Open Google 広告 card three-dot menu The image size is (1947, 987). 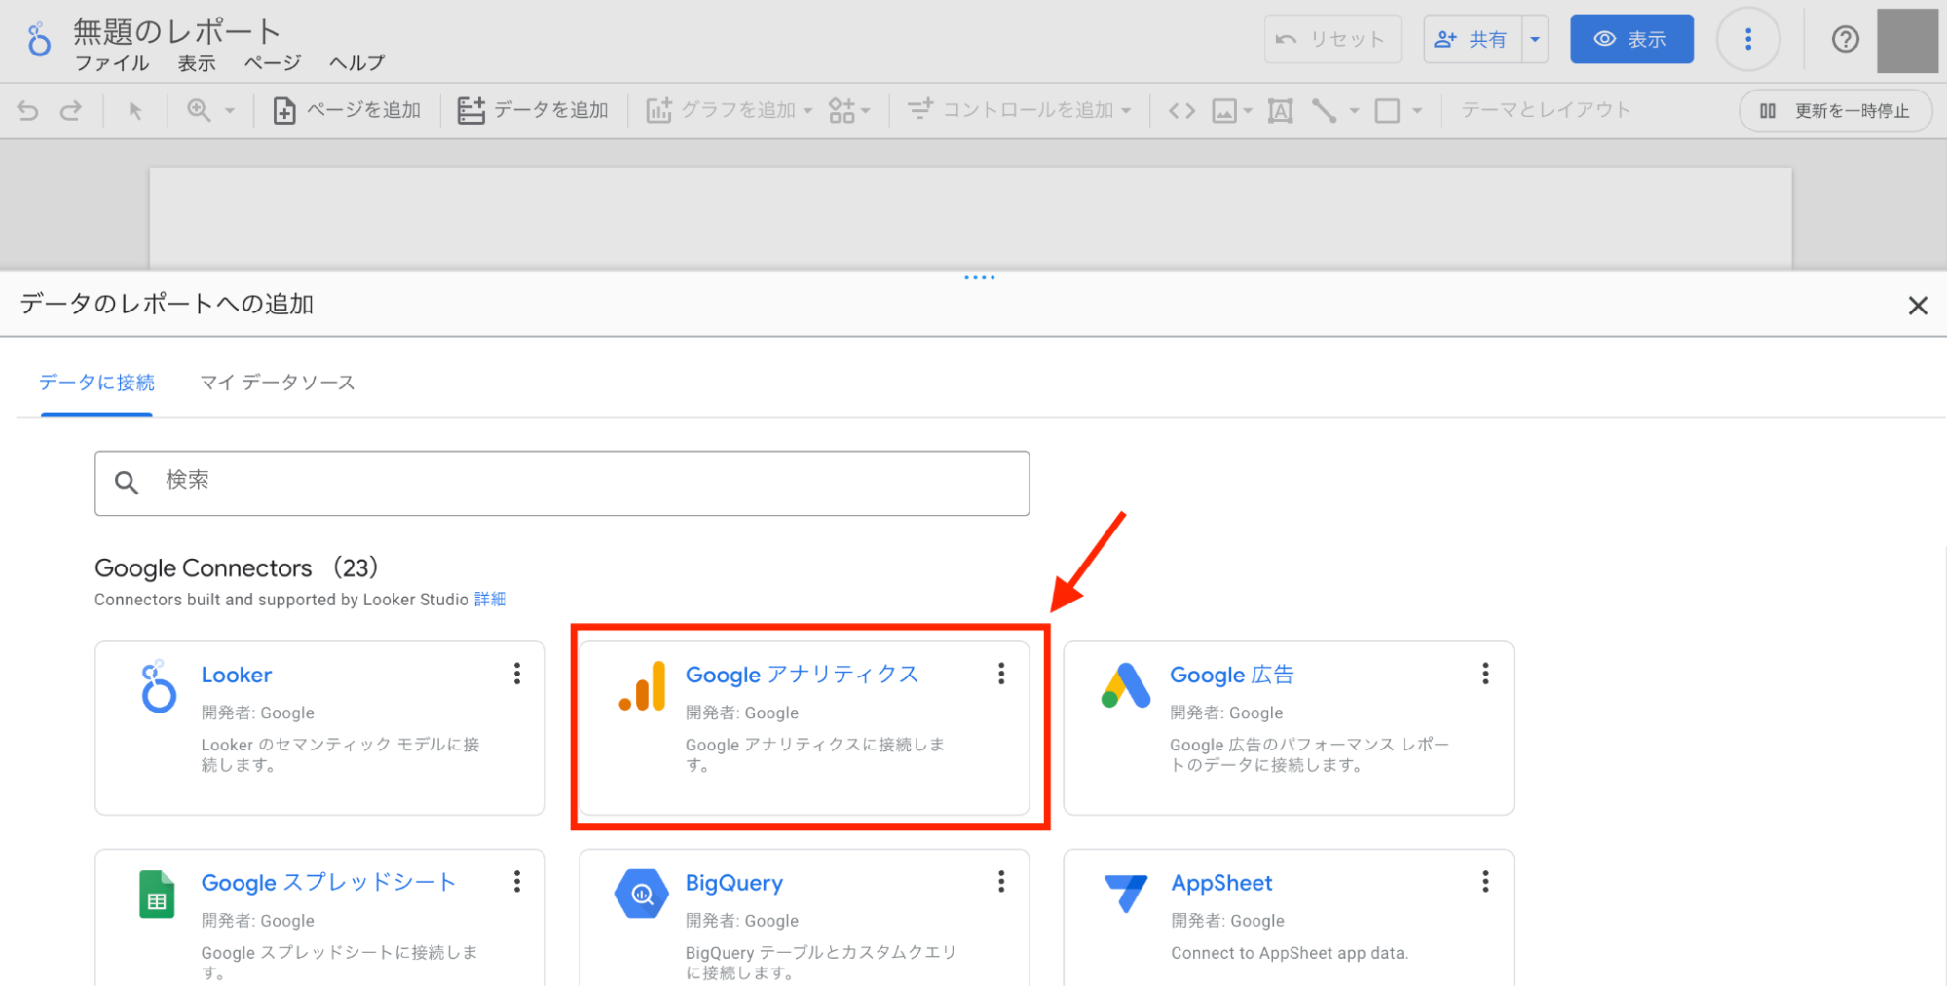[x=1485, y=674]
